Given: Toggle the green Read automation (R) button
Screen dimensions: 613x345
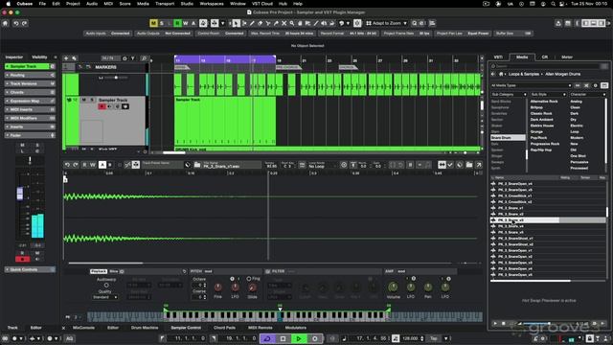Looking at the screenshot, I should (x=177, y=23).
